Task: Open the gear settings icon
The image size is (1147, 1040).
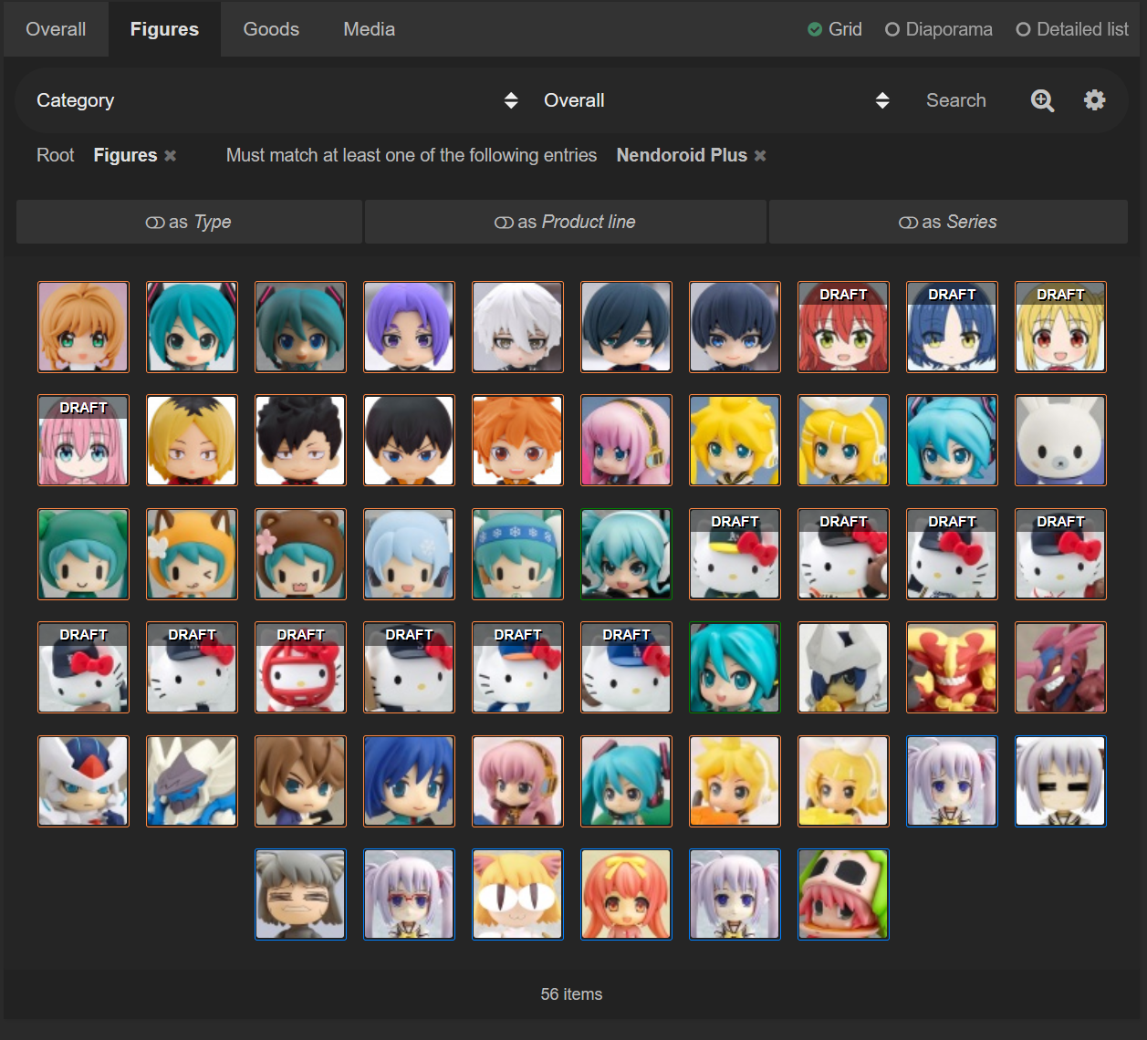Action: click(1094, 100)
